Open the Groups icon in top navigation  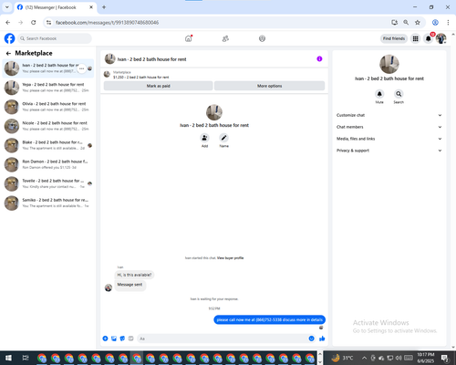pos(262,38)
